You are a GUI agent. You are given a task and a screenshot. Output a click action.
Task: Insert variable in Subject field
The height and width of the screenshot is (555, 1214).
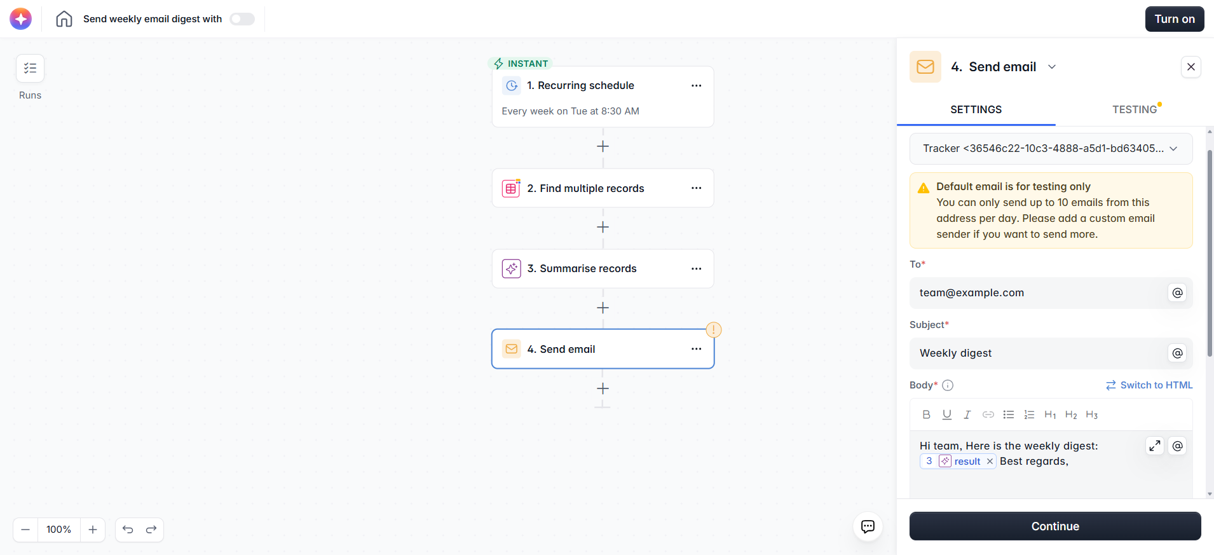click(x=1178, y=353)
